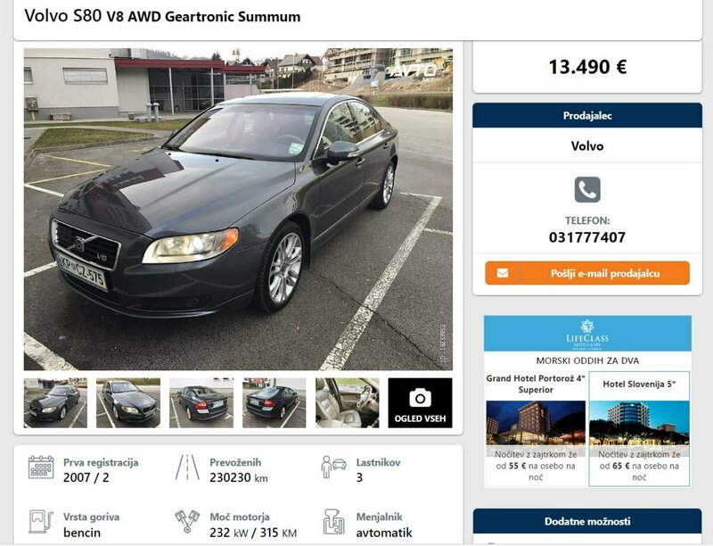Select the second thumbnail showing front view
Screen dimensions: 713x546
pos(128,402)
